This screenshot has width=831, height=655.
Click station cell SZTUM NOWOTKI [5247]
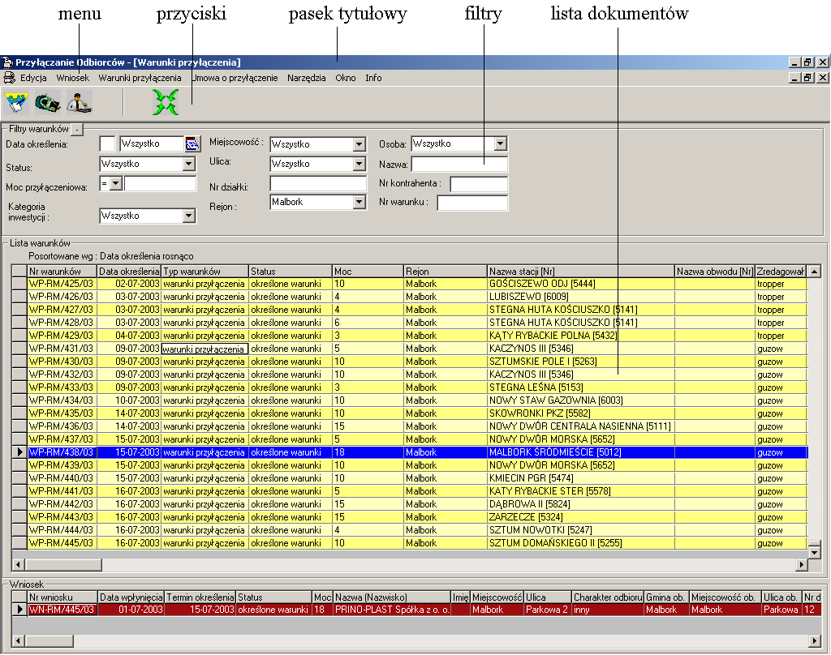581,530
